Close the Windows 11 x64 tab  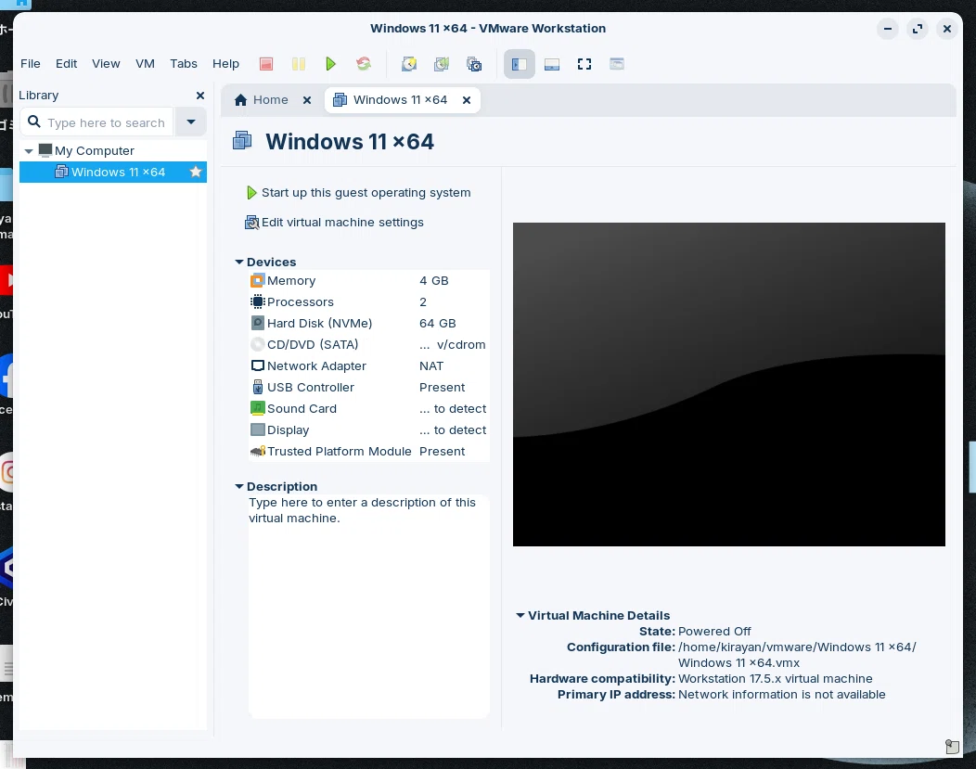(467, 100)
